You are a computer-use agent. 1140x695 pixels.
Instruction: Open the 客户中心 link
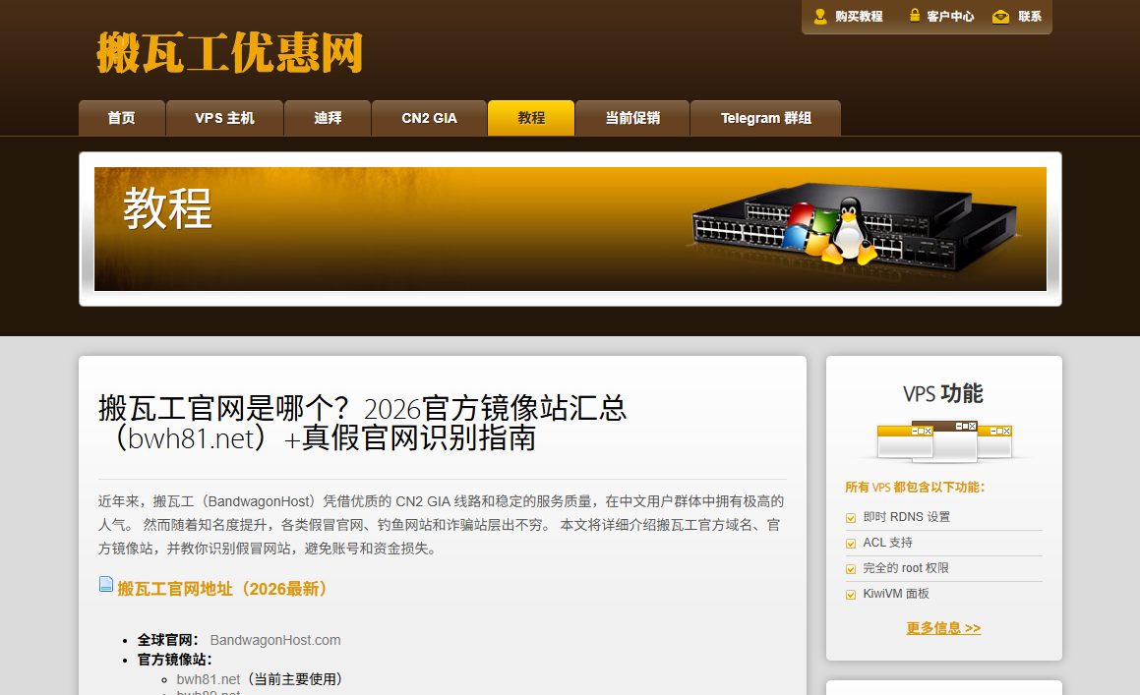[950, 16]
